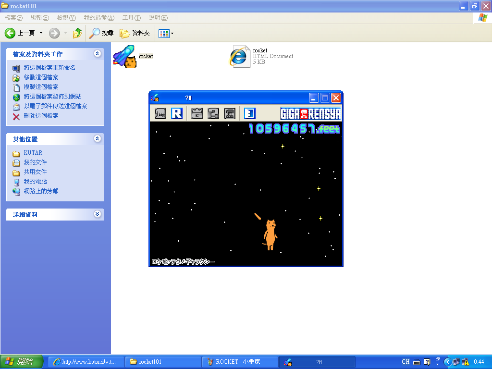The height and width of the screenshot is (369, 492).
Task: Click 將這個檔案發佈到網站 link
Action: [52, 96]
